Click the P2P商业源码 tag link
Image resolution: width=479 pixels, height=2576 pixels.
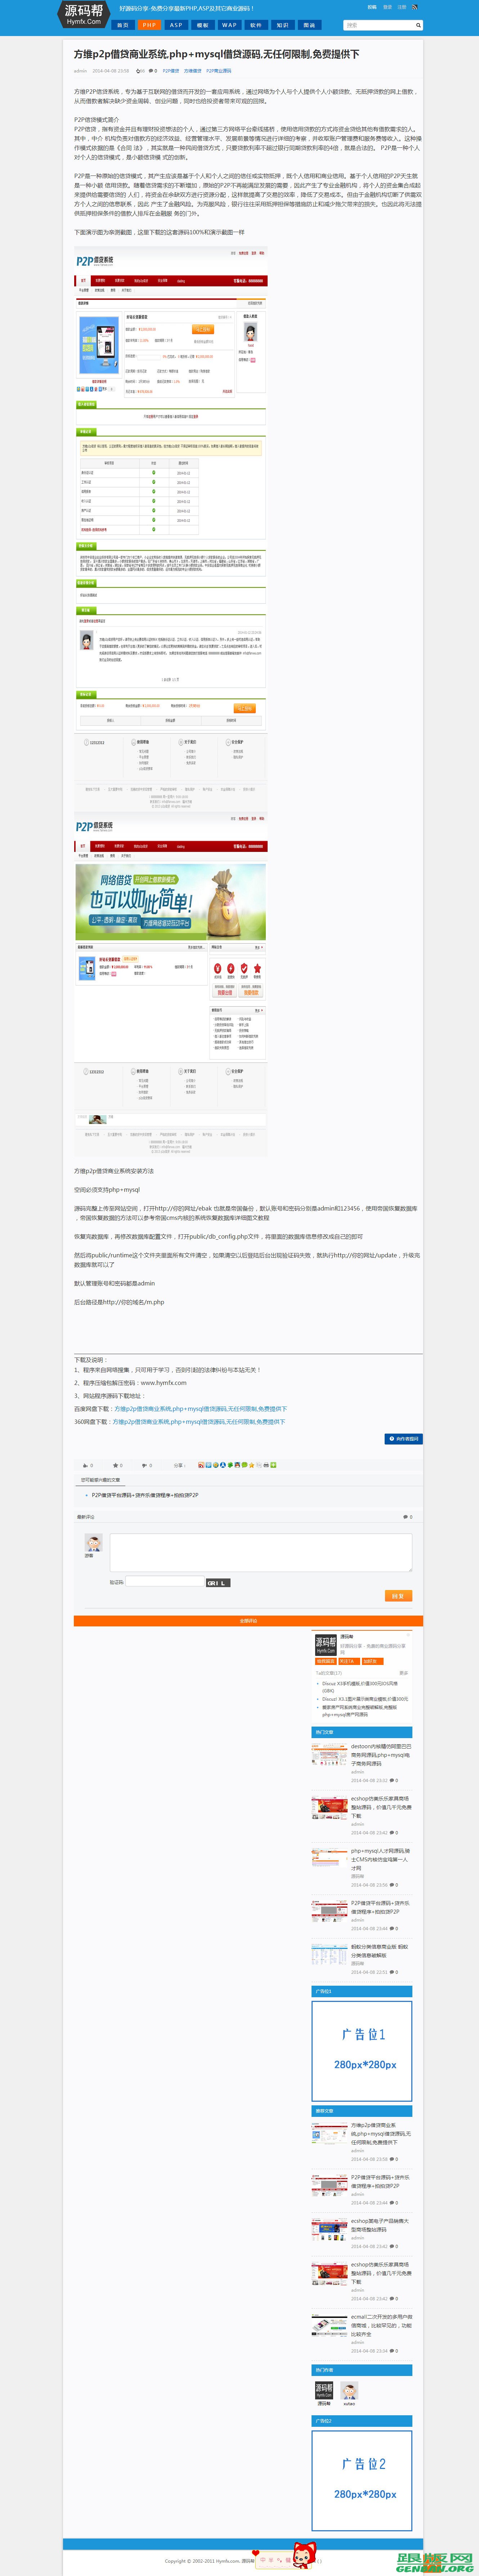(x=219, y=71)
